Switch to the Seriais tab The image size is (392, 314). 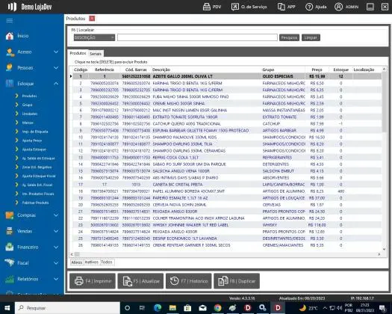[96, 54]
